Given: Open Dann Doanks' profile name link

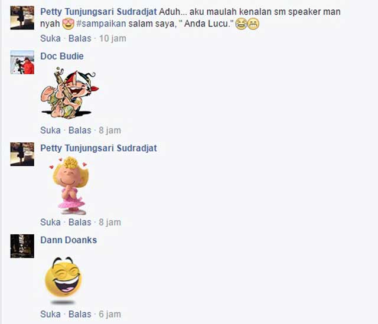Looking at the screenshot, I should click(69, 240).
